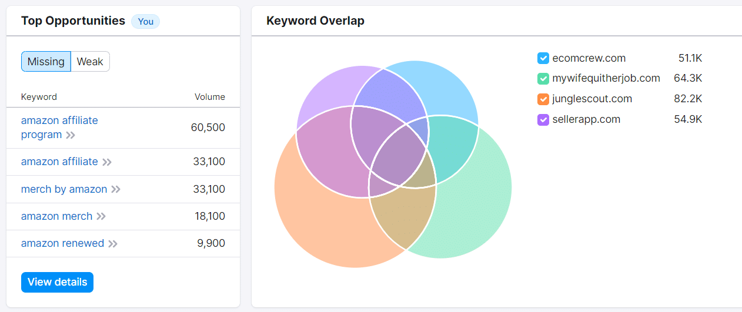This screenshot has height=312, width=742.
Task: Open the amazon affiliate program keyword link
Action: click(59, 128)
